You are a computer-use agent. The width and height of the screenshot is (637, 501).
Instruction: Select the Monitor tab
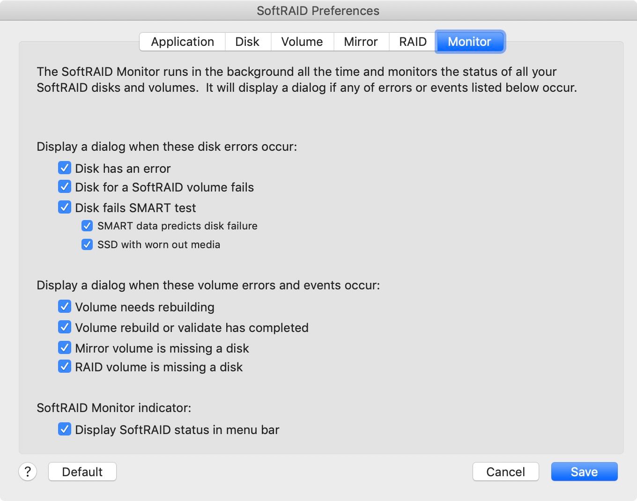(470, 42)
